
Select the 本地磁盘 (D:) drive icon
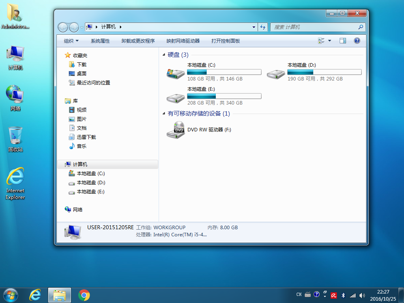click(x=276, y=74)
